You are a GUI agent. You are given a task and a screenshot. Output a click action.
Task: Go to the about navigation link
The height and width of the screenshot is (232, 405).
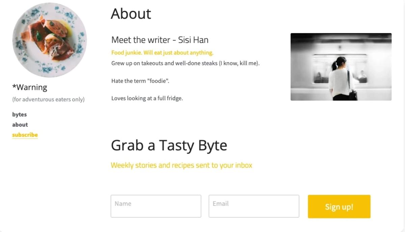(20, 124)
